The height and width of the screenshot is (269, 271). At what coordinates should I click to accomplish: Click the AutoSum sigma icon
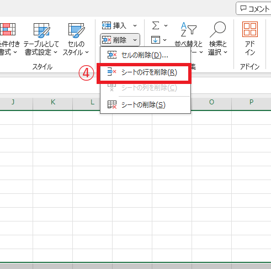(156, 25)
